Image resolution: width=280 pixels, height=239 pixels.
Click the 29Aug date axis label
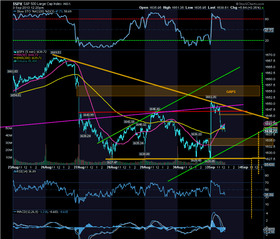point(145,167)
